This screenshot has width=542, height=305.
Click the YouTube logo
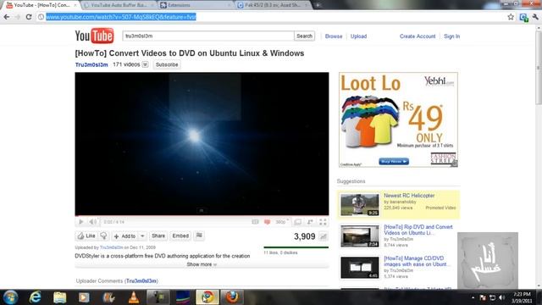click(94, 36)
